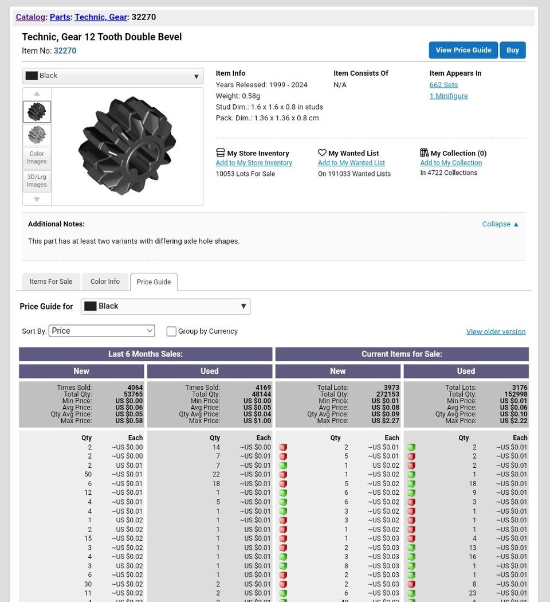The image size is (550, 602).
Task: Click the My Store Inventory shop icon
Action: click(x=220, y=153)
